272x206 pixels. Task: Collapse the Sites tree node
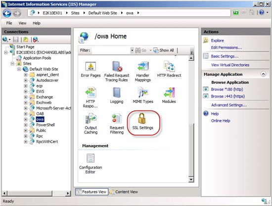tap(12, 64)
